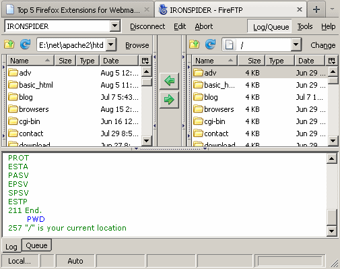Image resolution: width=340 pixels, height=269 pixels.
Task: Expand the remote path dropdown
Action: click(x=296, y=44)
